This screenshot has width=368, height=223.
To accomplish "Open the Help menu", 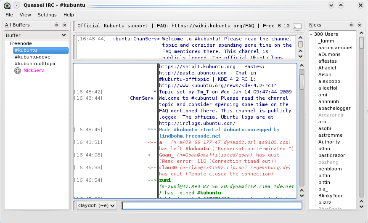I will tap(69, 15).
